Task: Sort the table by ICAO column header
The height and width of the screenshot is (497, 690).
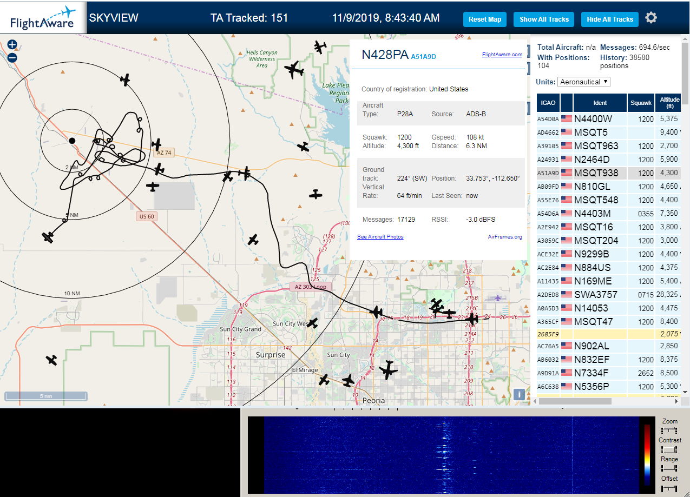Action: pos(548,103)
